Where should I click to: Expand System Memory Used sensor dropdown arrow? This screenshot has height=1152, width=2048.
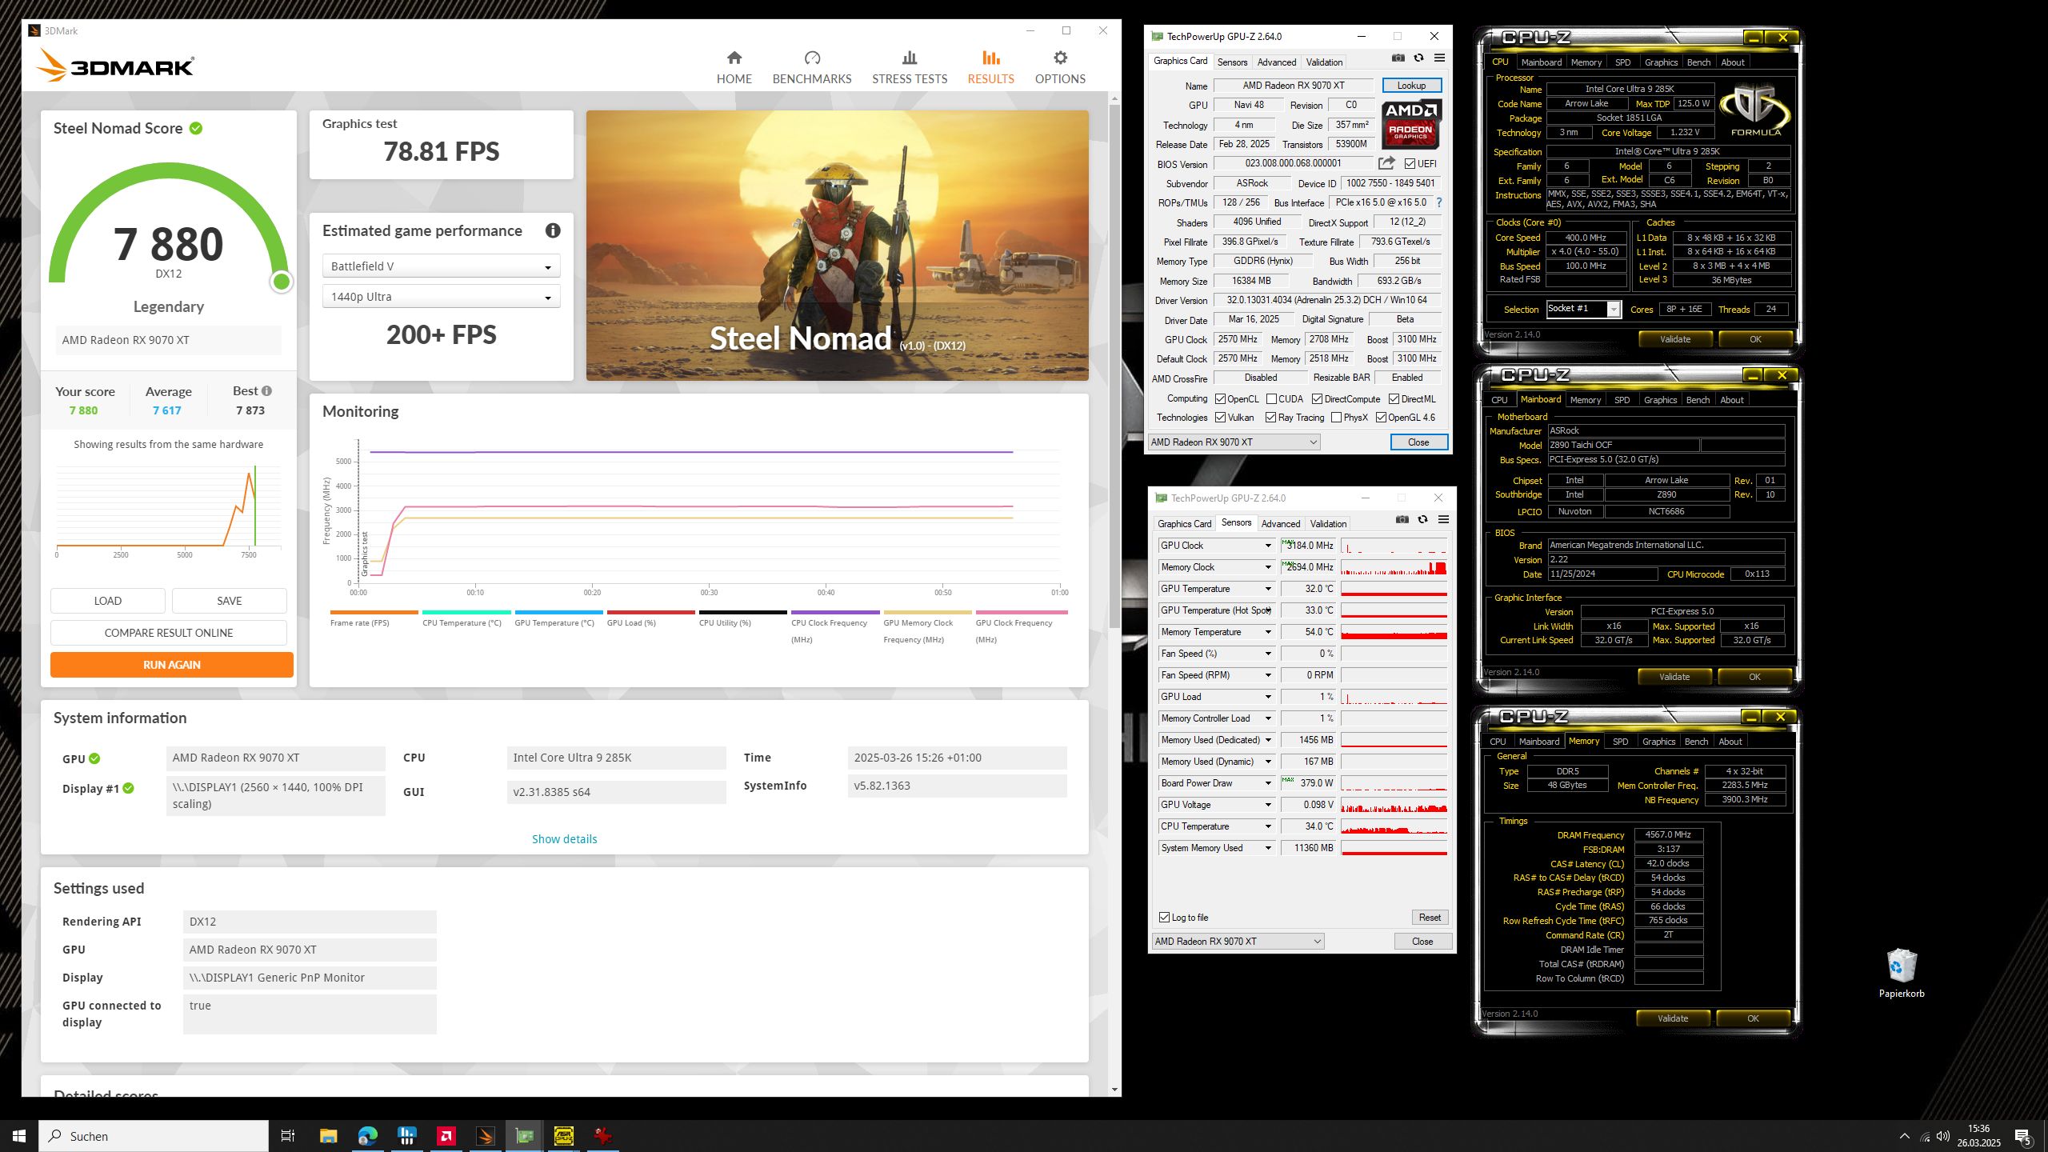tap(1268, 848)
